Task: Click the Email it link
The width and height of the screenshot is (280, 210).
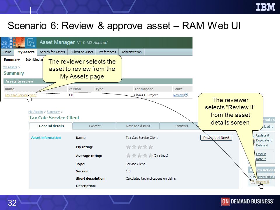Action: click(261, 154)
